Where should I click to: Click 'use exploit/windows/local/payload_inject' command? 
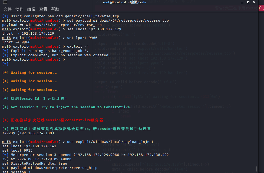(110, 142)
